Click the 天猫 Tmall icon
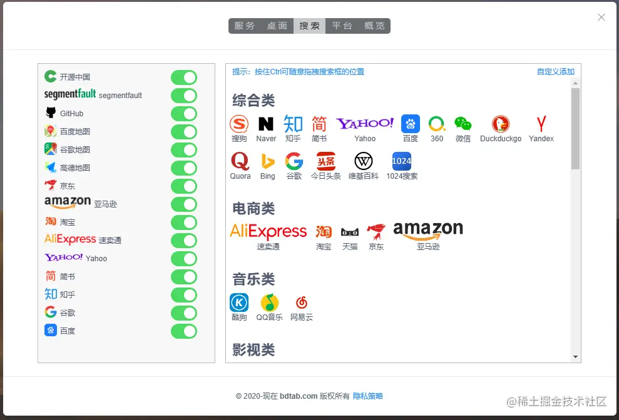Screen dimensions: 619x420 coord(350,232)
